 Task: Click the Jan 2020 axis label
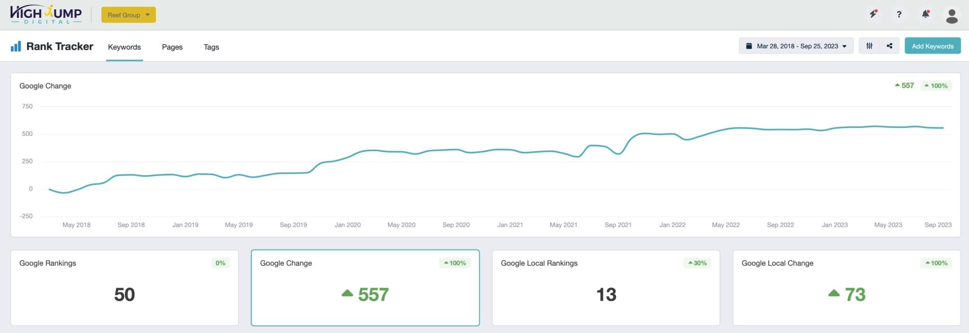(347, 225)
